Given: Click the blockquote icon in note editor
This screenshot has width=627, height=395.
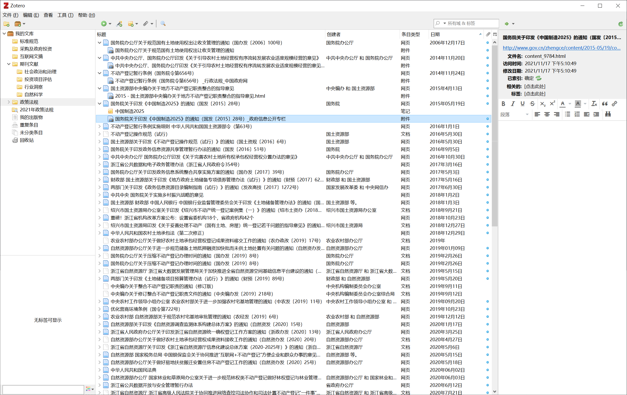Looking at the screenshot, I should pyautogui.click(x=605, y=104).
